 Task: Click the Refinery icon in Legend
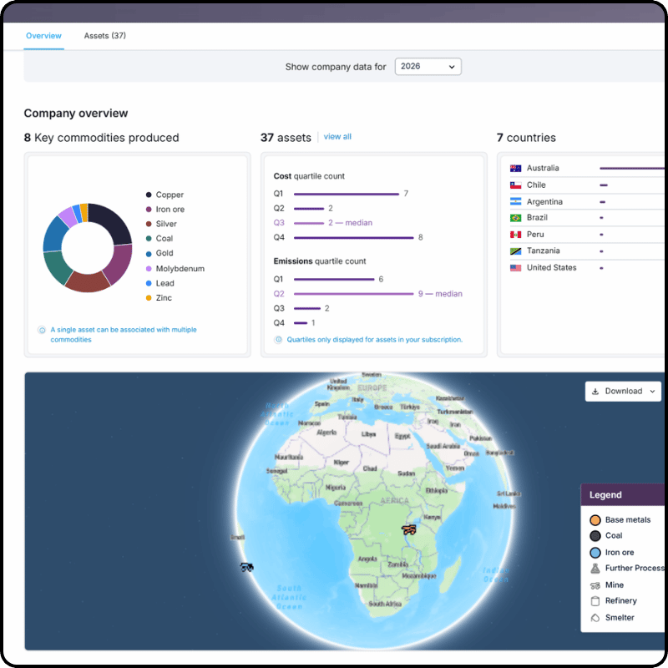595,601
